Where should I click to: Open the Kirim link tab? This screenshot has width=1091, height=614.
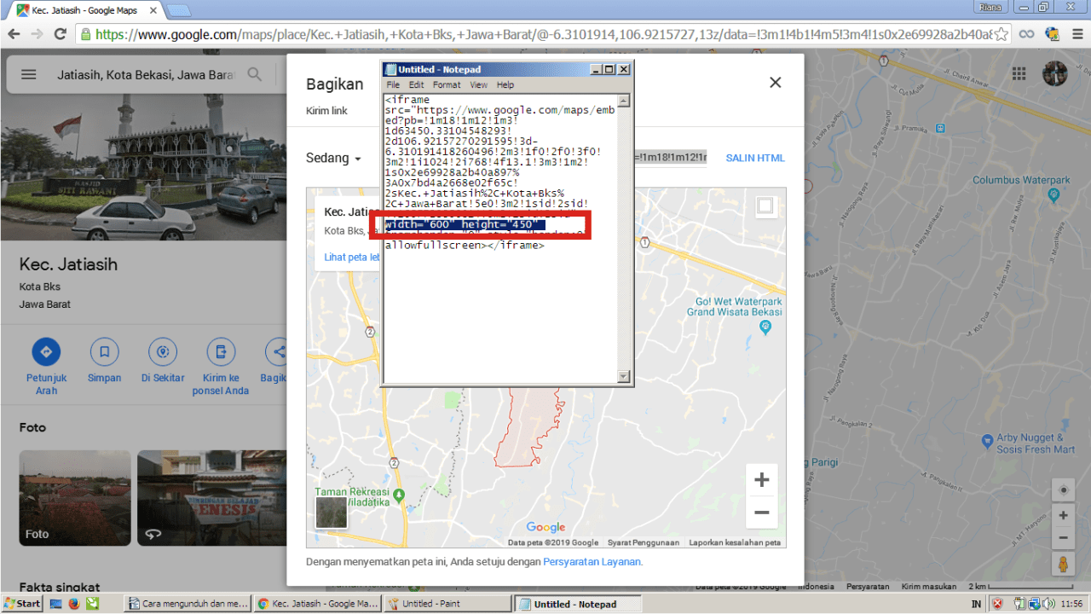click(x=326, y=111)
